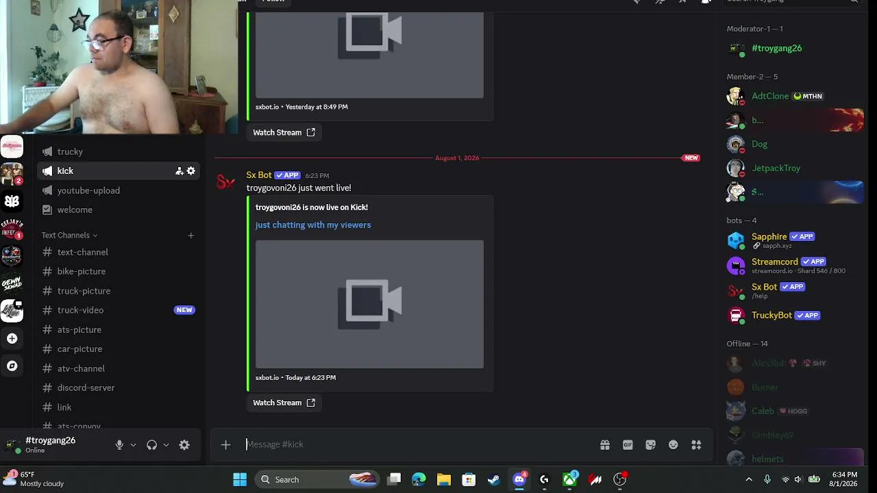Open the sticker picker
The image size is (877, 493).
coord(651,445)
